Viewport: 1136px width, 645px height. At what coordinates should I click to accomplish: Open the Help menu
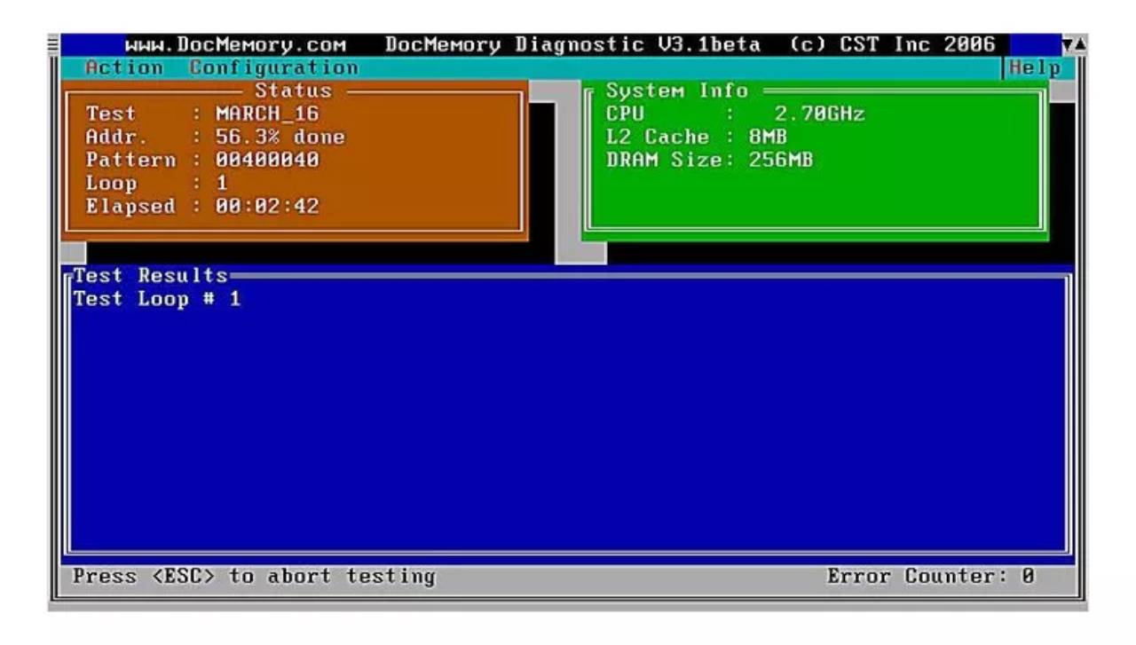(x=1036, y=67)
